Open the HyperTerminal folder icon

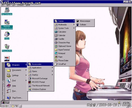56,50
